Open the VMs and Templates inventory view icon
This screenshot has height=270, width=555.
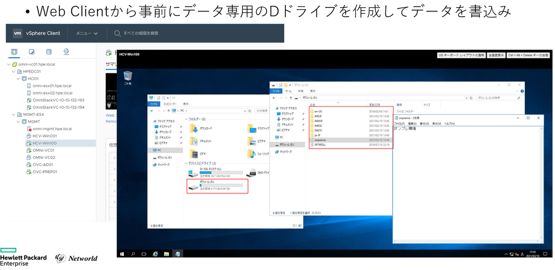click(31, 52)
